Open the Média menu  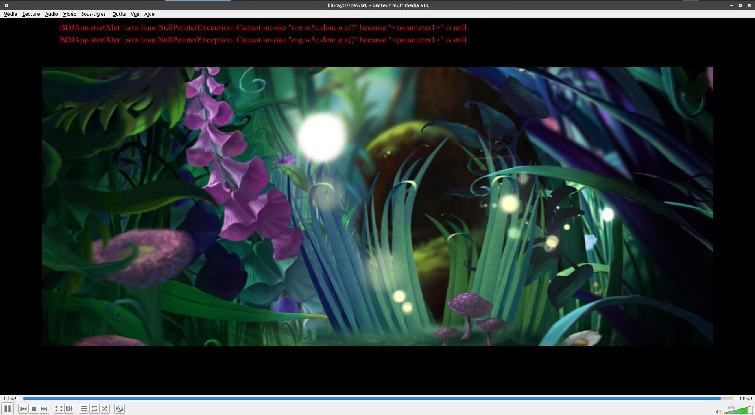click(x=10, y=14)
